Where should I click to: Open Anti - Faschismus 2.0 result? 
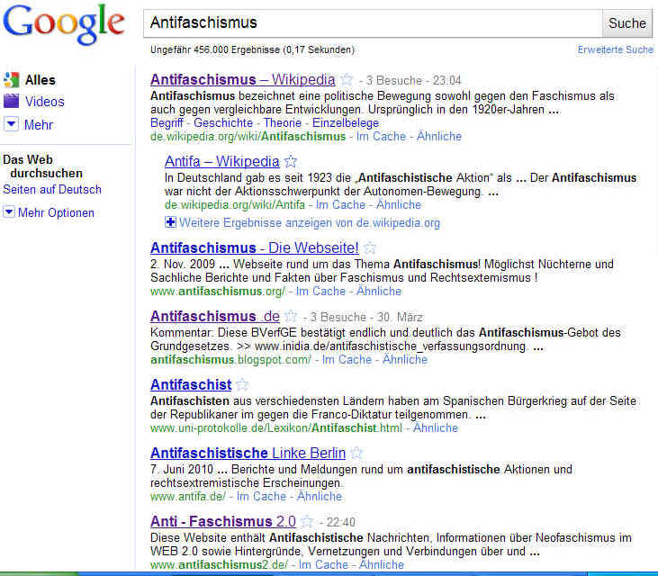223,521
